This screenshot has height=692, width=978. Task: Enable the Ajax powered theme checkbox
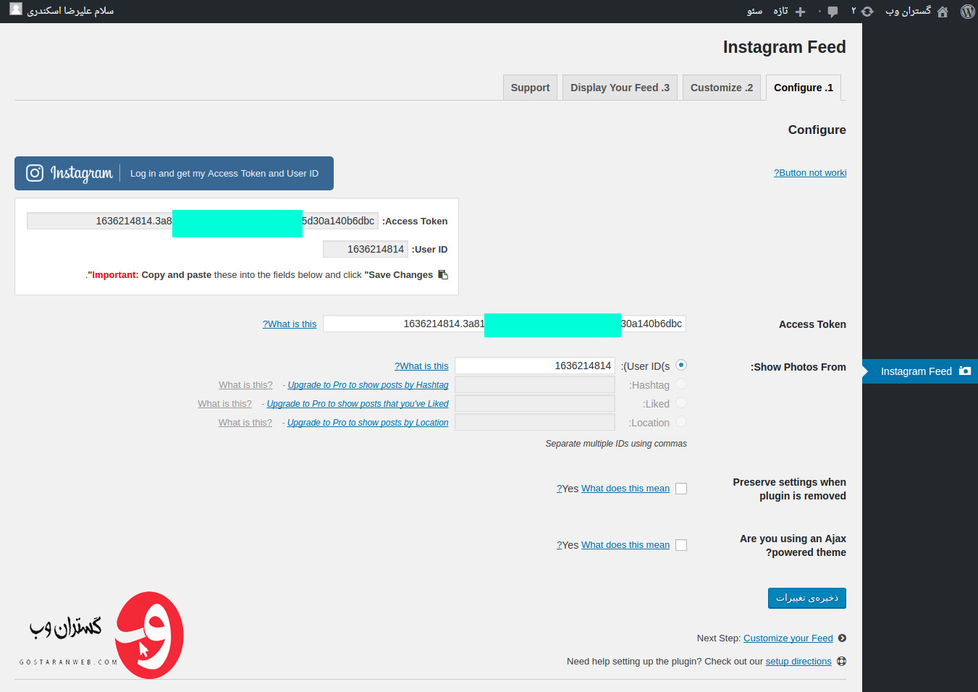(x=681, y=545)
